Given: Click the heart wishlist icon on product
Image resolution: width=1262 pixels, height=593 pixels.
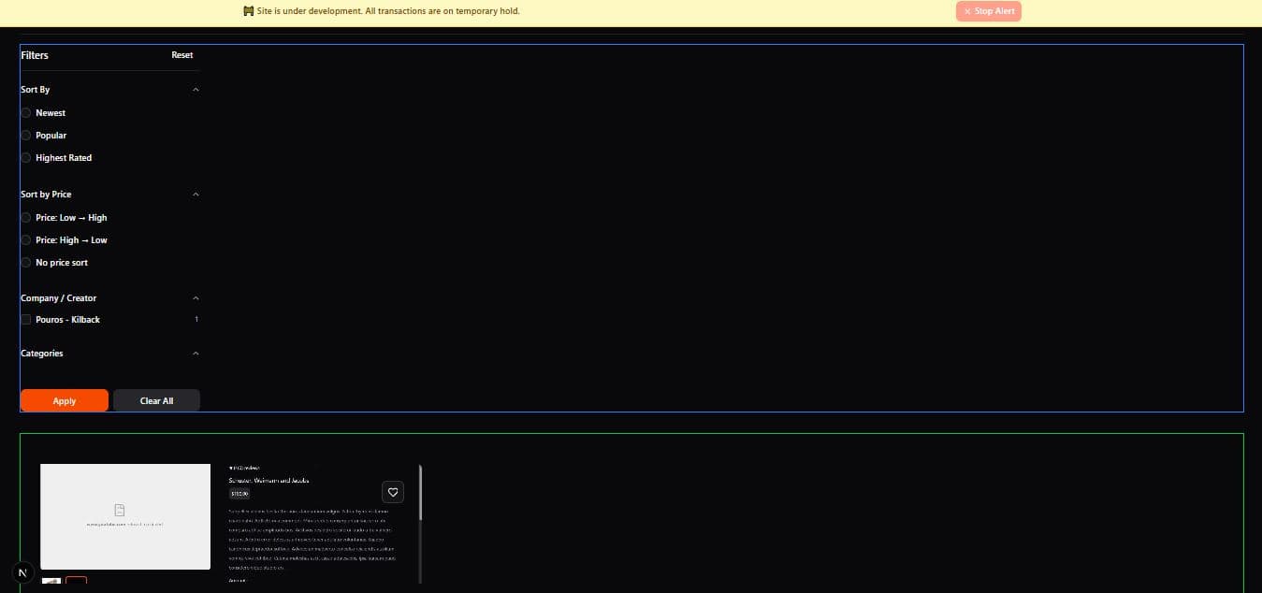Looking at the screenshot, I should click(393, 492).
